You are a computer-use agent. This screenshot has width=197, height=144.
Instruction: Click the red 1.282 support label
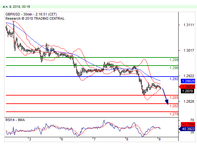174,106
